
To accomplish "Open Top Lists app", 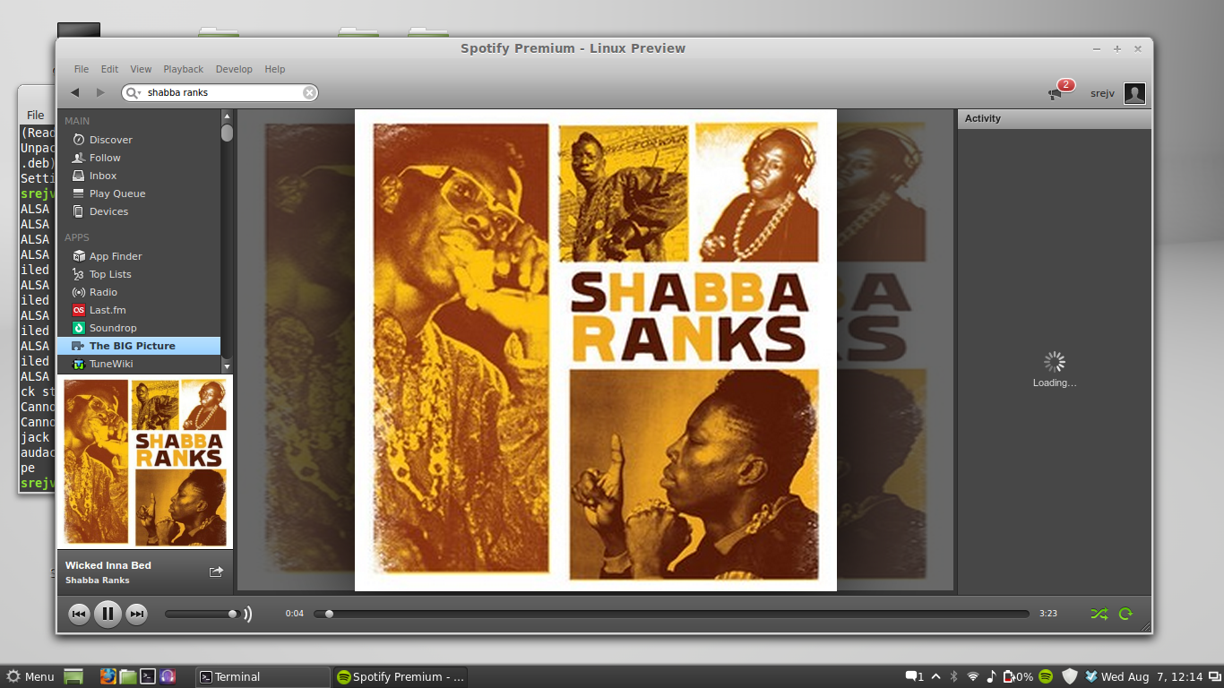I will (138, 274).
